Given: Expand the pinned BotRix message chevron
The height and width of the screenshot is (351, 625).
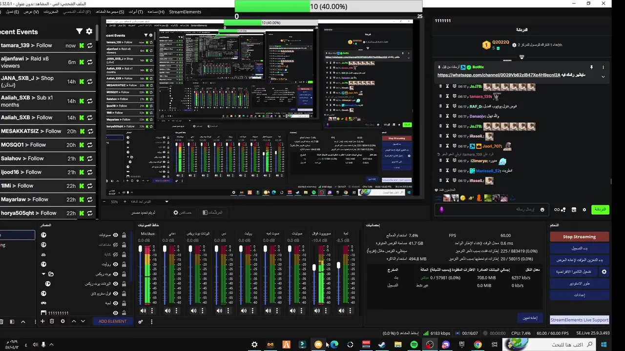Looking at the screenshot, I should (603, 77).
